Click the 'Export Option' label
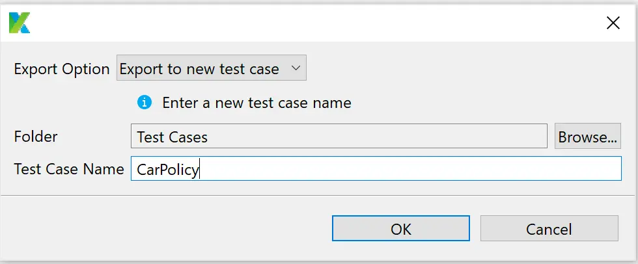Image resolution: width=638 pixels, height=264 pixels. pyautogui.click(x=62, y=69)
